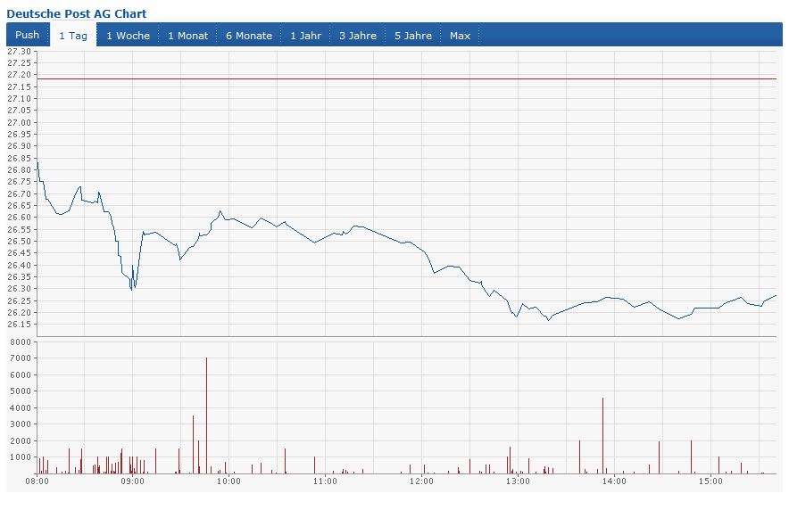789x510 pixels.
Task: Select the Max time range tab
Action: [x=460, y=35]
